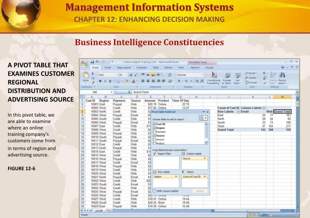This screenshot has height=218, width=310.
Task: Click the Office round button
Action: [85, 63]
